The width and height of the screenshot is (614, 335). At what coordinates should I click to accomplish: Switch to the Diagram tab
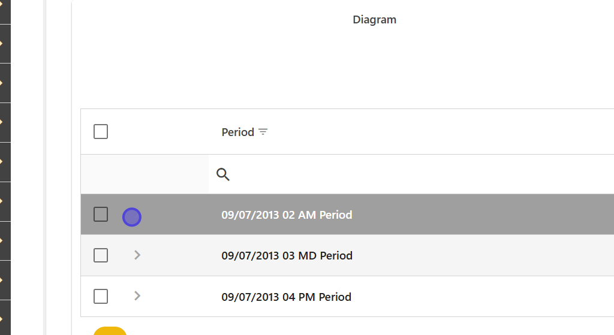point(374,20)
